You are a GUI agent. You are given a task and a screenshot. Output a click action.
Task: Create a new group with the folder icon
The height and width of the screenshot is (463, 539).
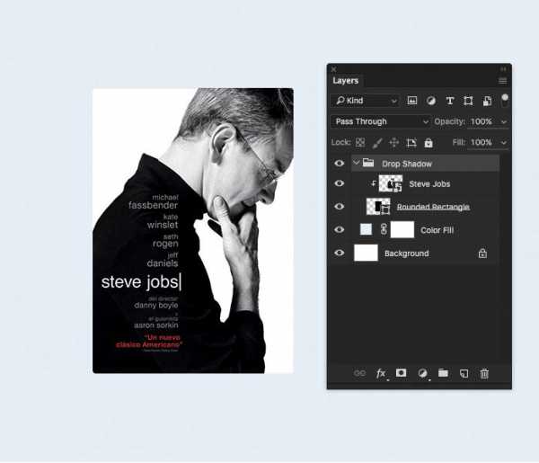443,373
